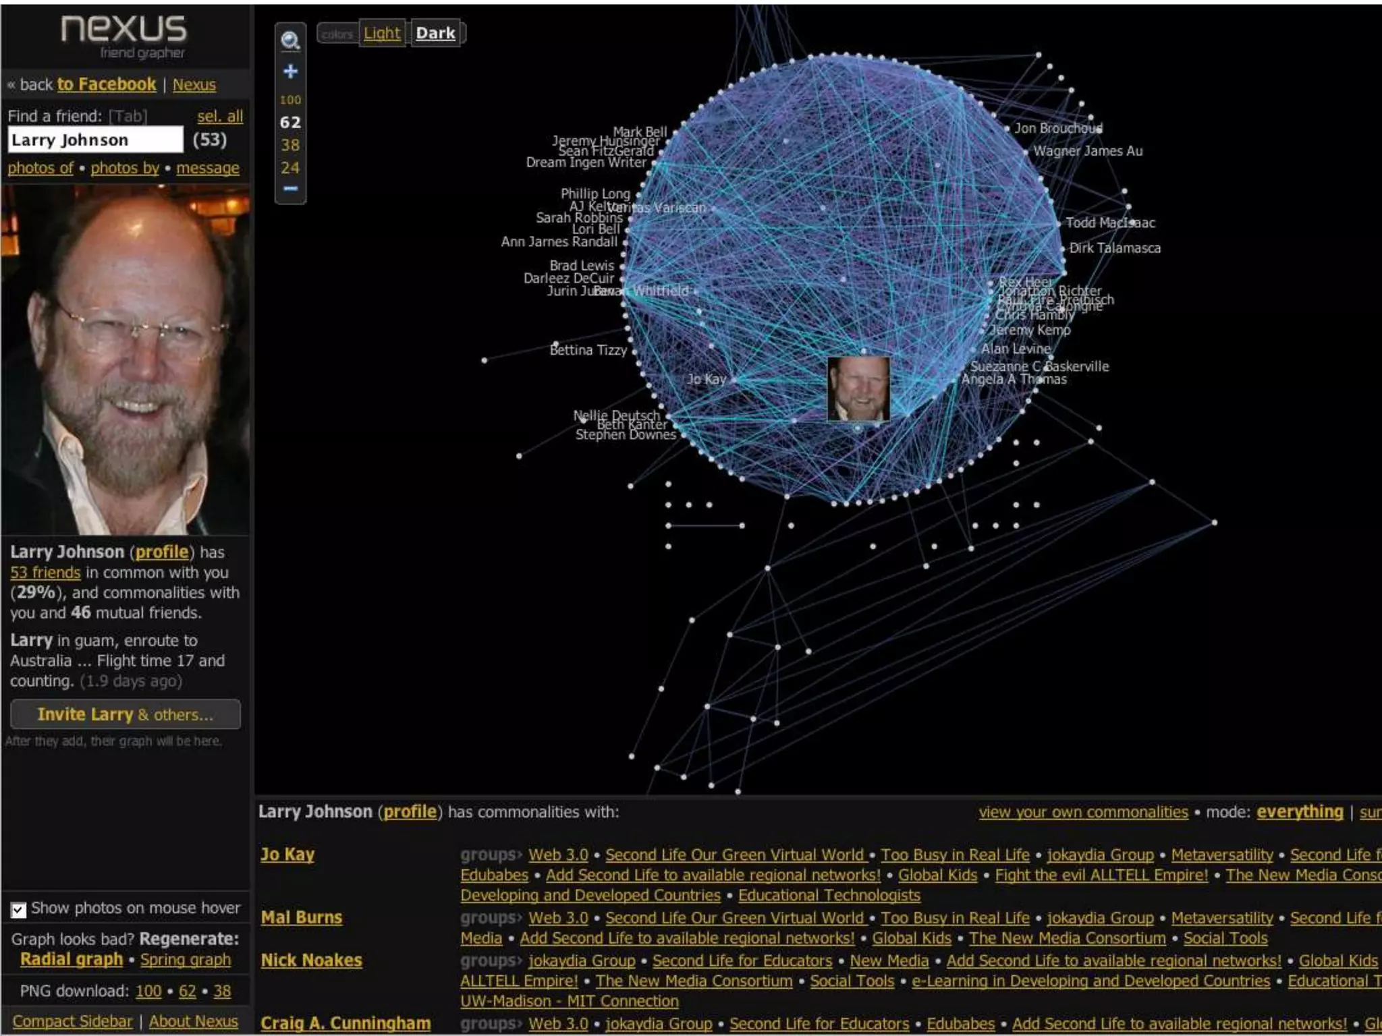Regenerate as Radial graph

[x=72, y=959]
